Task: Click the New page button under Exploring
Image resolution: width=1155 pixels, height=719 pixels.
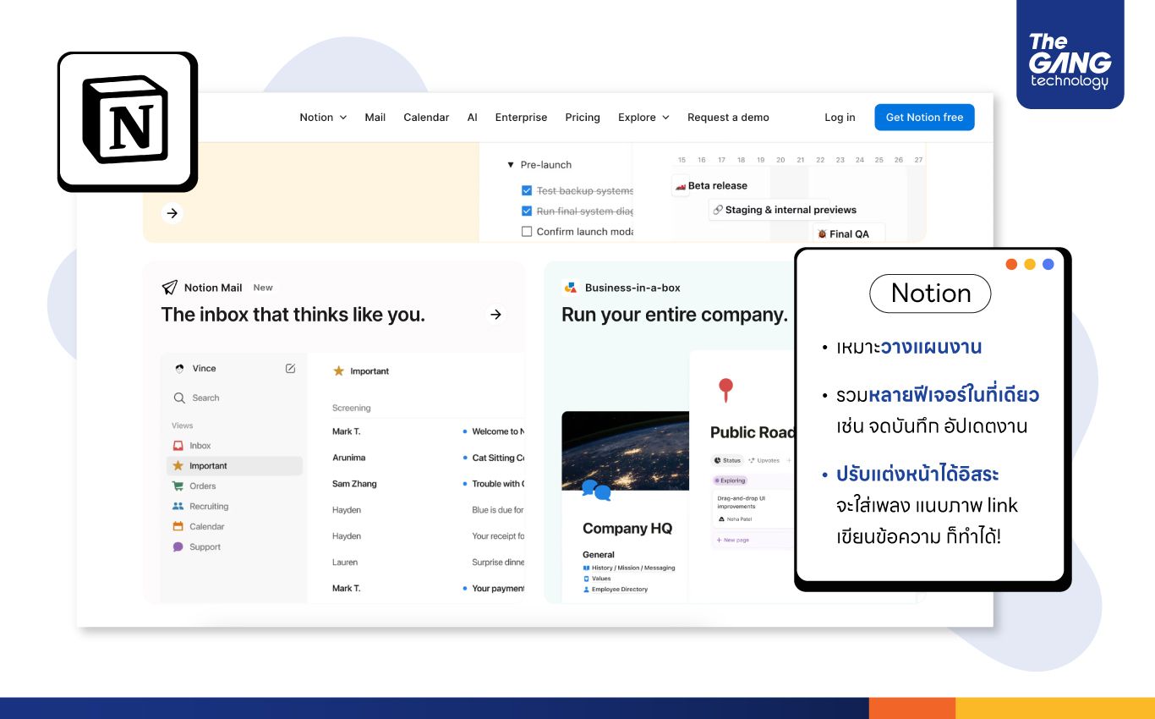Action: pos(732,540)
